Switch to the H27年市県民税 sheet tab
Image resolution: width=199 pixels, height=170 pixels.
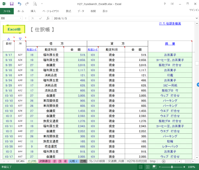click(x=137, y=161)
